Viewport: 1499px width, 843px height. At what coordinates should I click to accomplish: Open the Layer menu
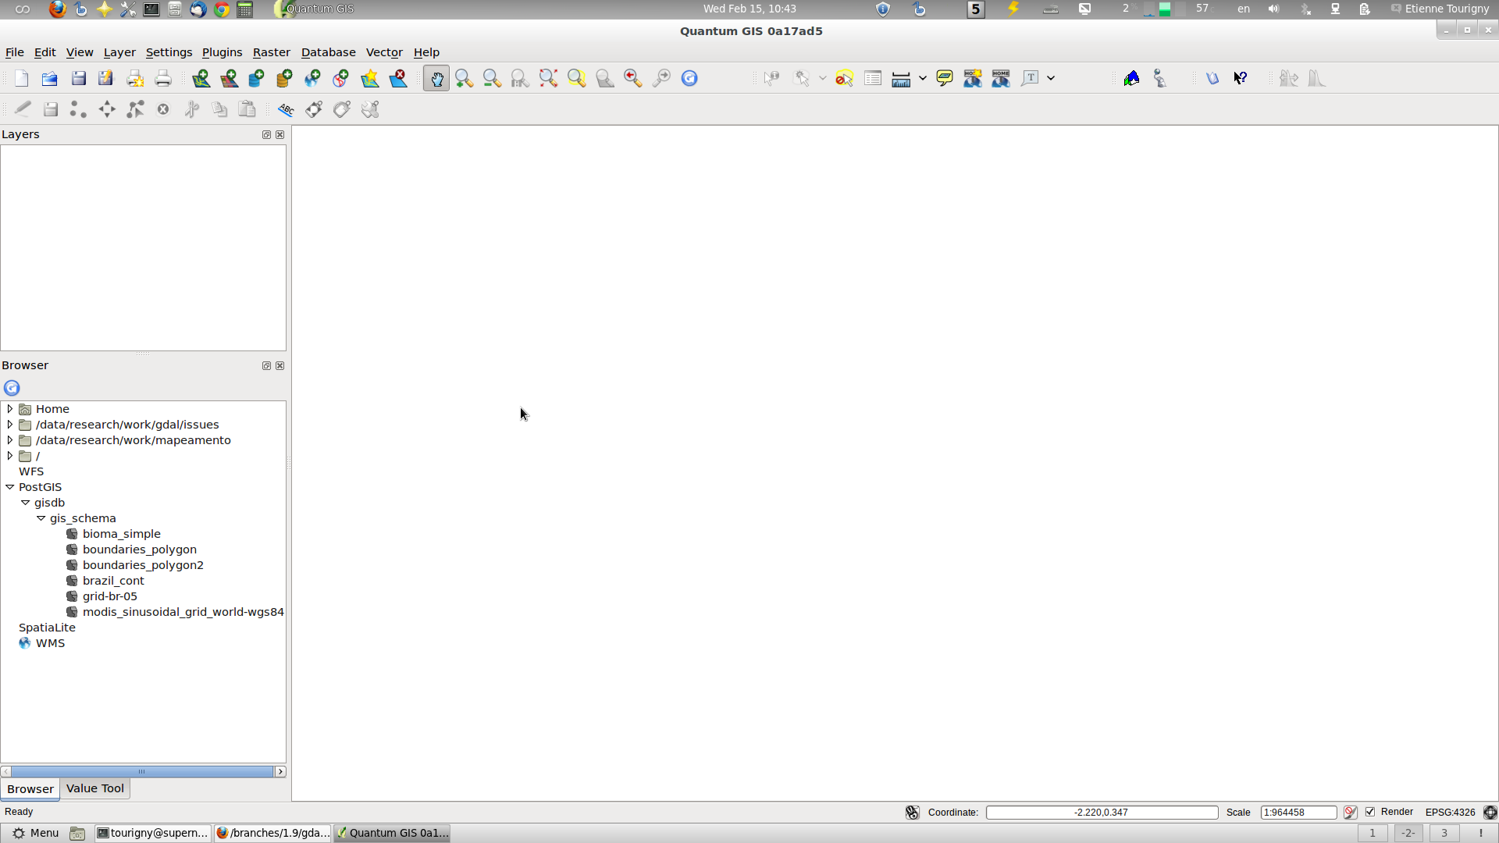[119, 52]
